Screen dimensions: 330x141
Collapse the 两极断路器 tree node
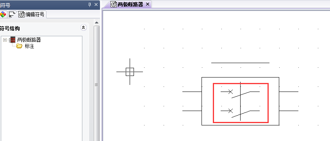tap(5, 40)
